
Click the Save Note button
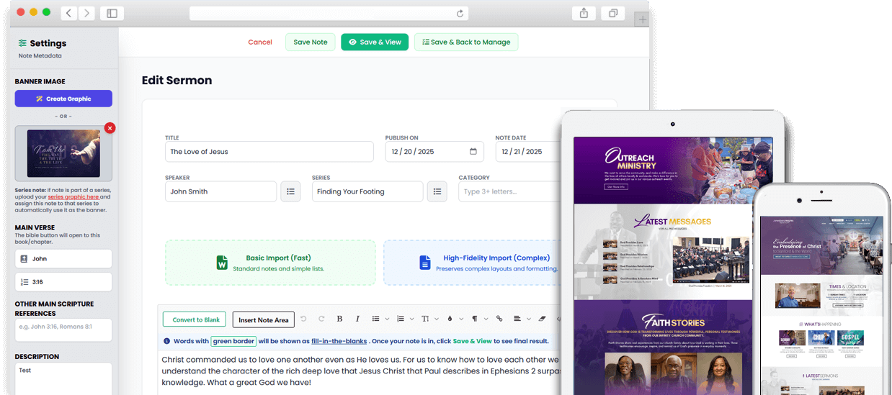tap(311, 42)
